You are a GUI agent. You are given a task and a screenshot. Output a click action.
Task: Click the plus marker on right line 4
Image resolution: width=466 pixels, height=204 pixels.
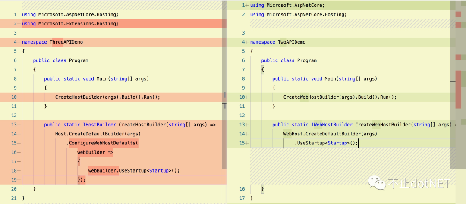click(x=247, y=42)
